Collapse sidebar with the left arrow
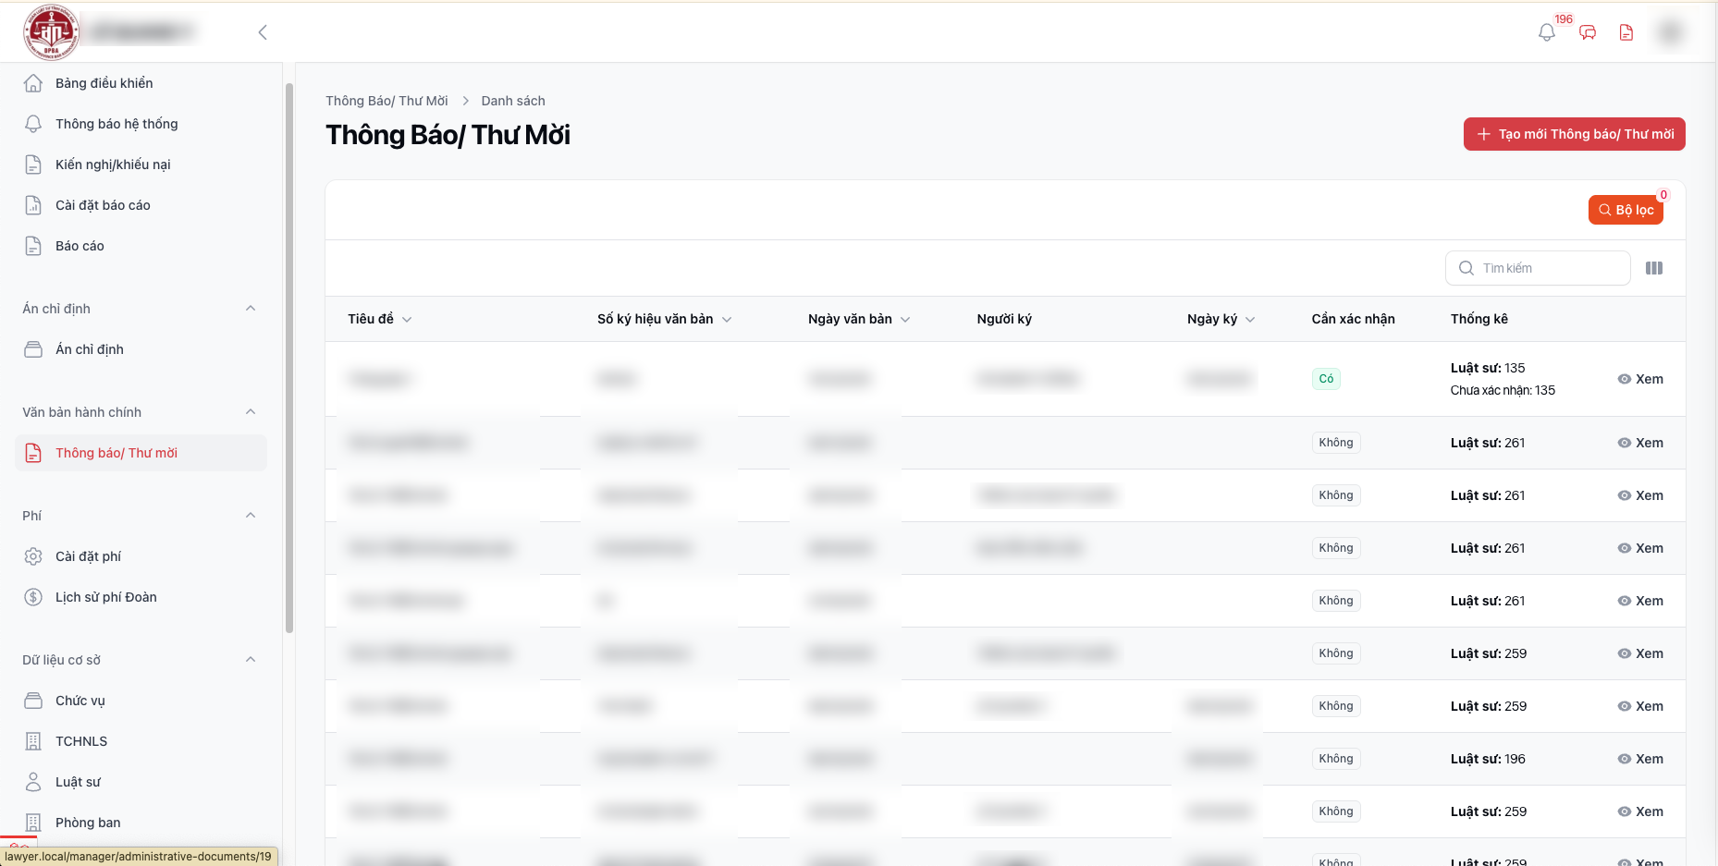 click(x=263, y=32)
